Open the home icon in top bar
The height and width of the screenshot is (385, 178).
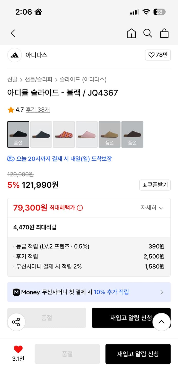[x=131, y=33]
